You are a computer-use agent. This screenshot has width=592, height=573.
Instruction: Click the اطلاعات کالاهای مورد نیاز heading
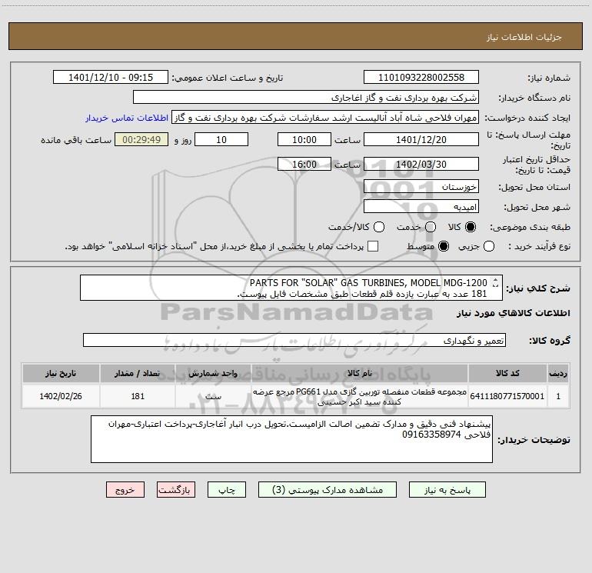513,313
